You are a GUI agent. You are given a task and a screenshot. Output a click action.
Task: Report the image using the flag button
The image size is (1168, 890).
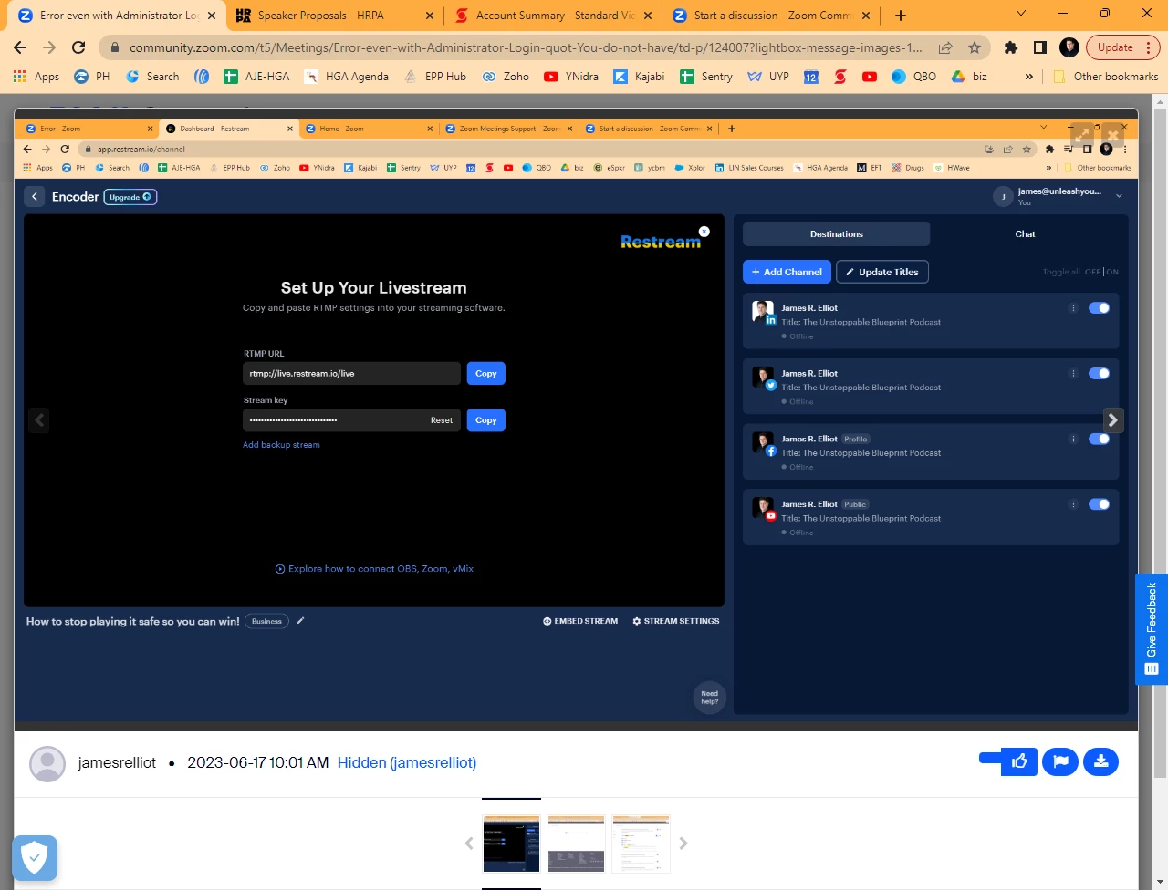[1060, 761]
